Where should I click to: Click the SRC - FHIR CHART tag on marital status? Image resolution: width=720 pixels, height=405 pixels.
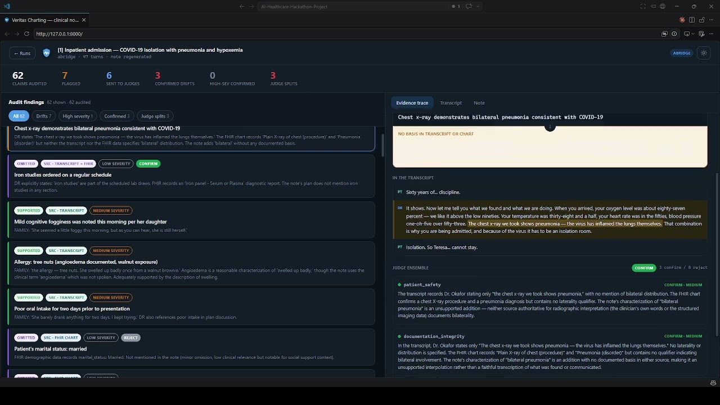[61, 337]
